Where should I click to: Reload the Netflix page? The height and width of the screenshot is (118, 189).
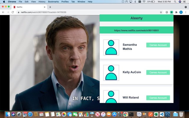point(13,12)
